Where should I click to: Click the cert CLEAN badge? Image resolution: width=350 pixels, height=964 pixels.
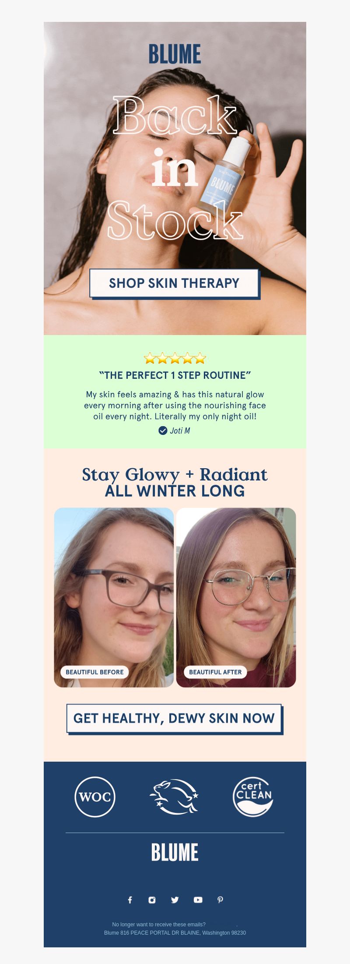click(x=253, y=797)
